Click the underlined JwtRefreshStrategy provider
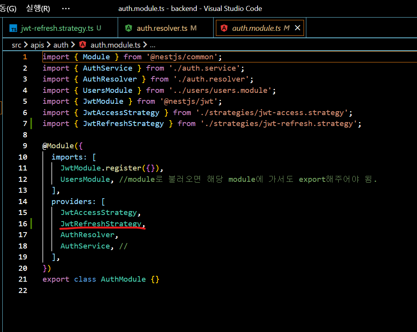Image resolution: width=417 pixels, height=332 pixels. point(101,224)
